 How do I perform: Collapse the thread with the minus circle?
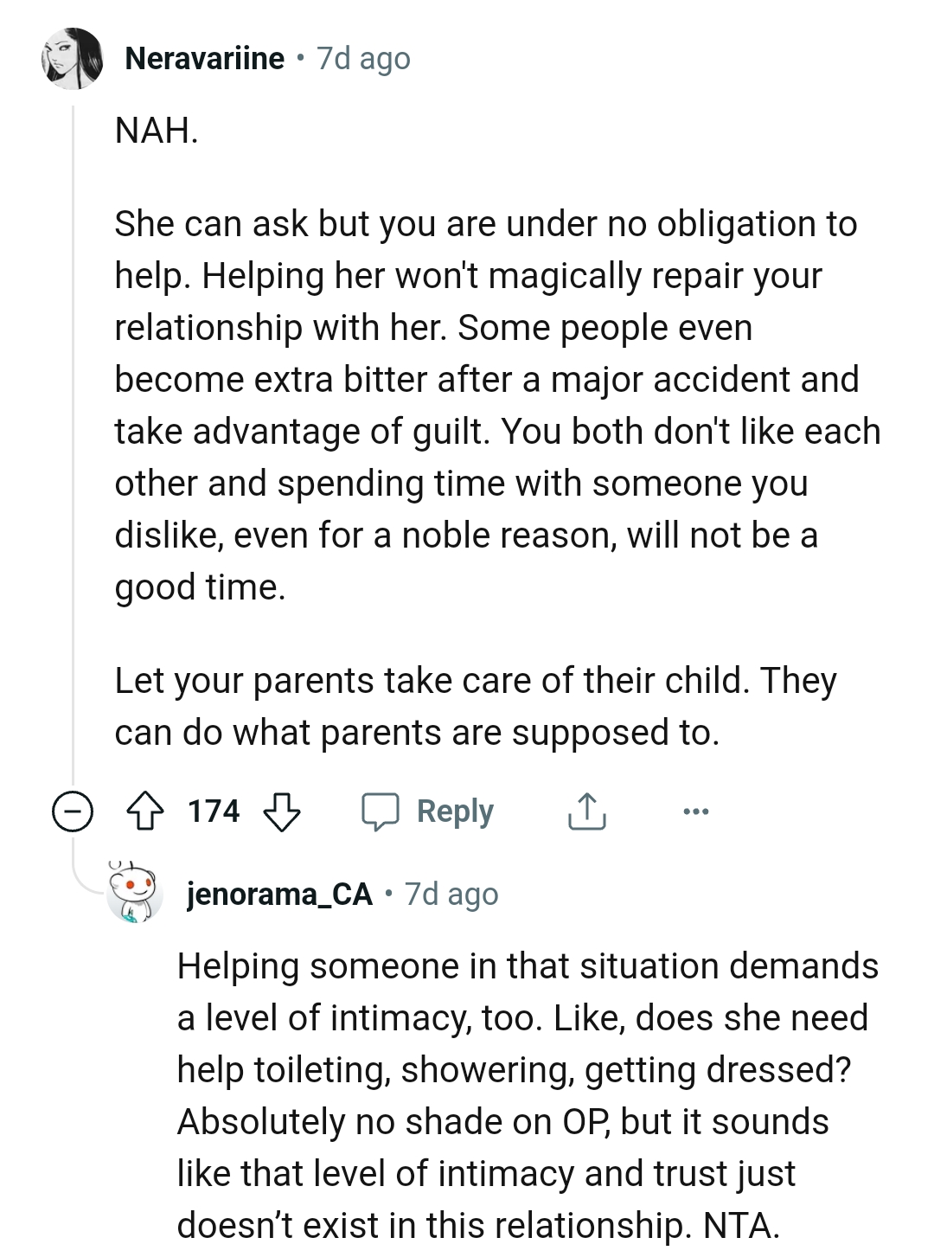tap(72, 812)
